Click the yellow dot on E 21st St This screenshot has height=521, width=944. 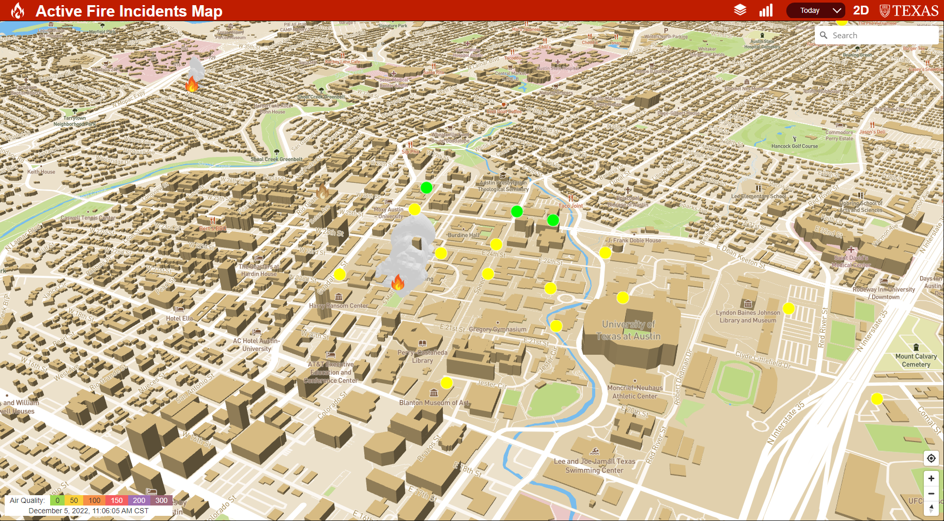point(556,326)
